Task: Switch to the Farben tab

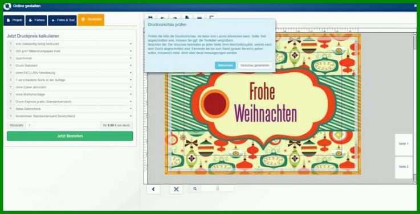Action: pos(36,20)
